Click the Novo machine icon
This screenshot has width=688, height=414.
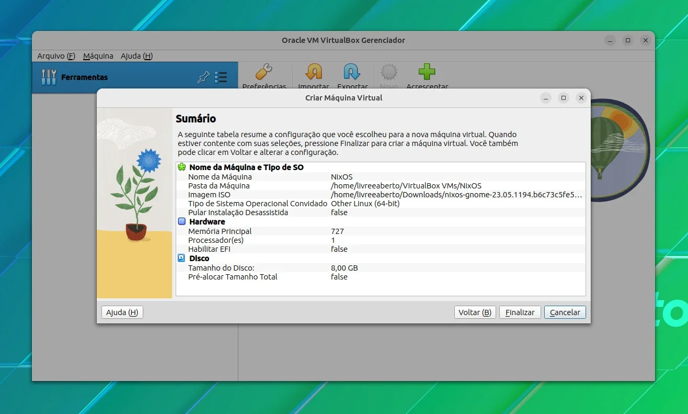tap(389, 72)
